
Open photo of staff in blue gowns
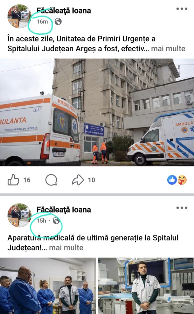48,286
